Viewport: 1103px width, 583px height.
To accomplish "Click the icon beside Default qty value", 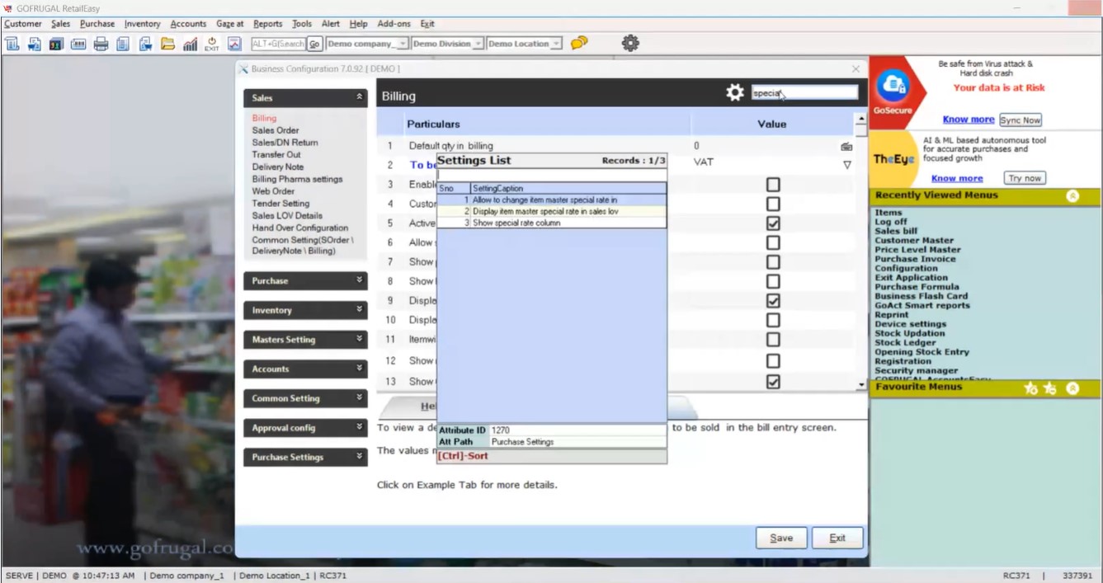I will coord(846,146).
